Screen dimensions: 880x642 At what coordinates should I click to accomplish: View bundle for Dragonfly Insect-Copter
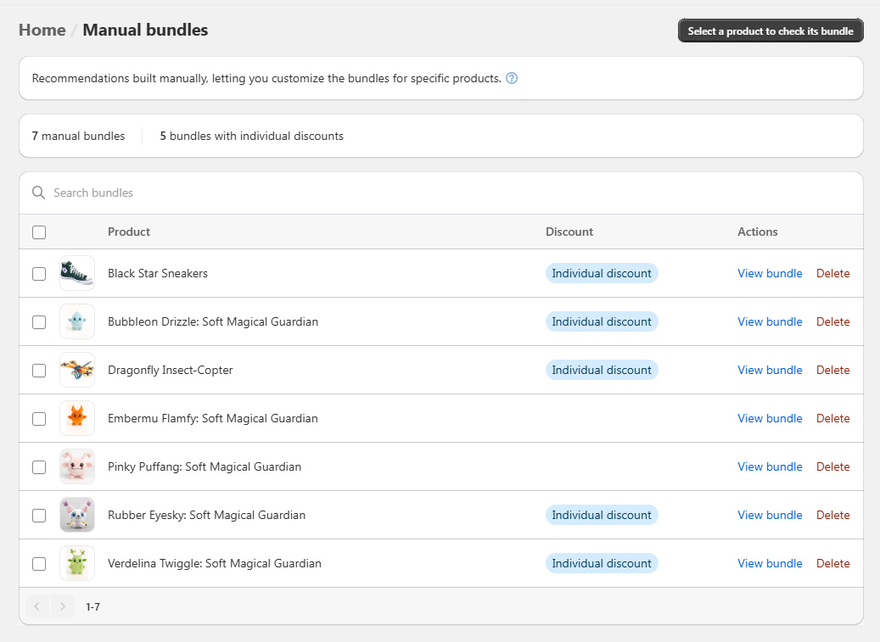770,370
